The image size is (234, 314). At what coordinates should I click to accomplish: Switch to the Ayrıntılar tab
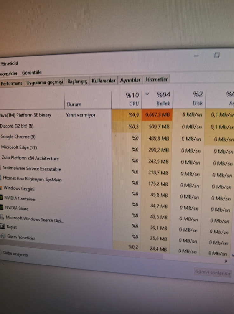coord(130,80)
